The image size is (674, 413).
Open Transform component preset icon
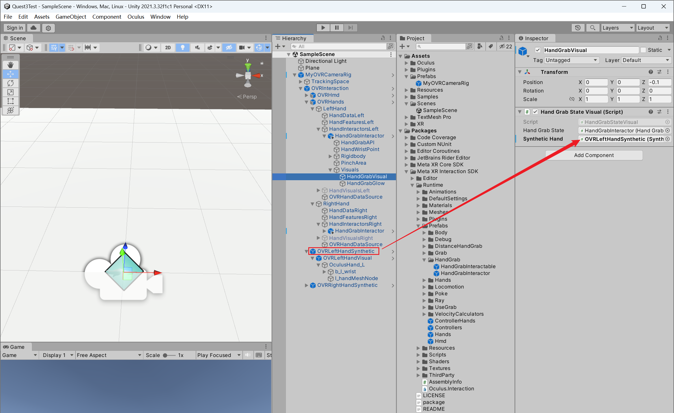(659, 72)
